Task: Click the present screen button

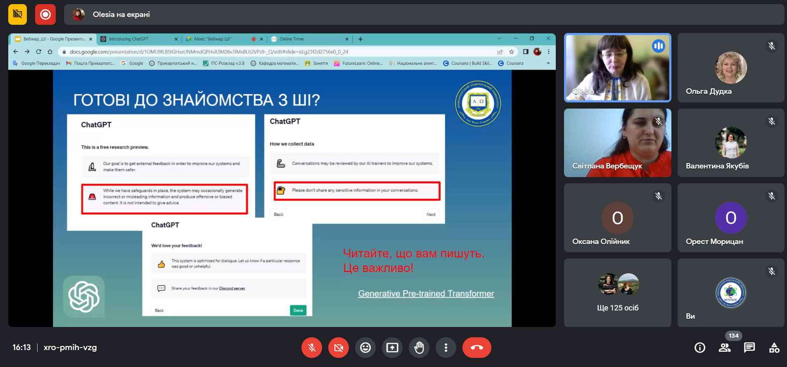Action: click(392, 348)
